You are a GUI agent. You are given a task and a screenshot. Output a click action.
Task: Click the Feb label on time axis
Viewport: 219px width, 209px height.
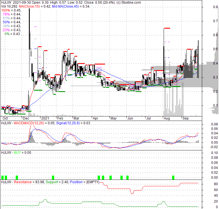pos(60,118)
